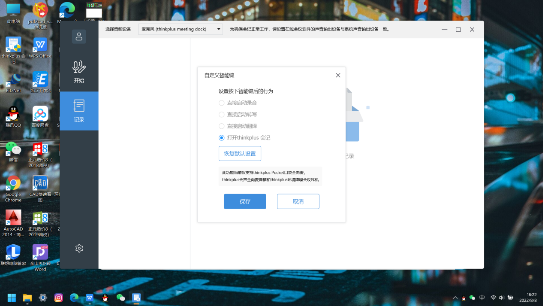Click thinkplus 会记 taskbar icon
Image resolution: width=545 pixels, height=307 pixels.
point(137,298)
